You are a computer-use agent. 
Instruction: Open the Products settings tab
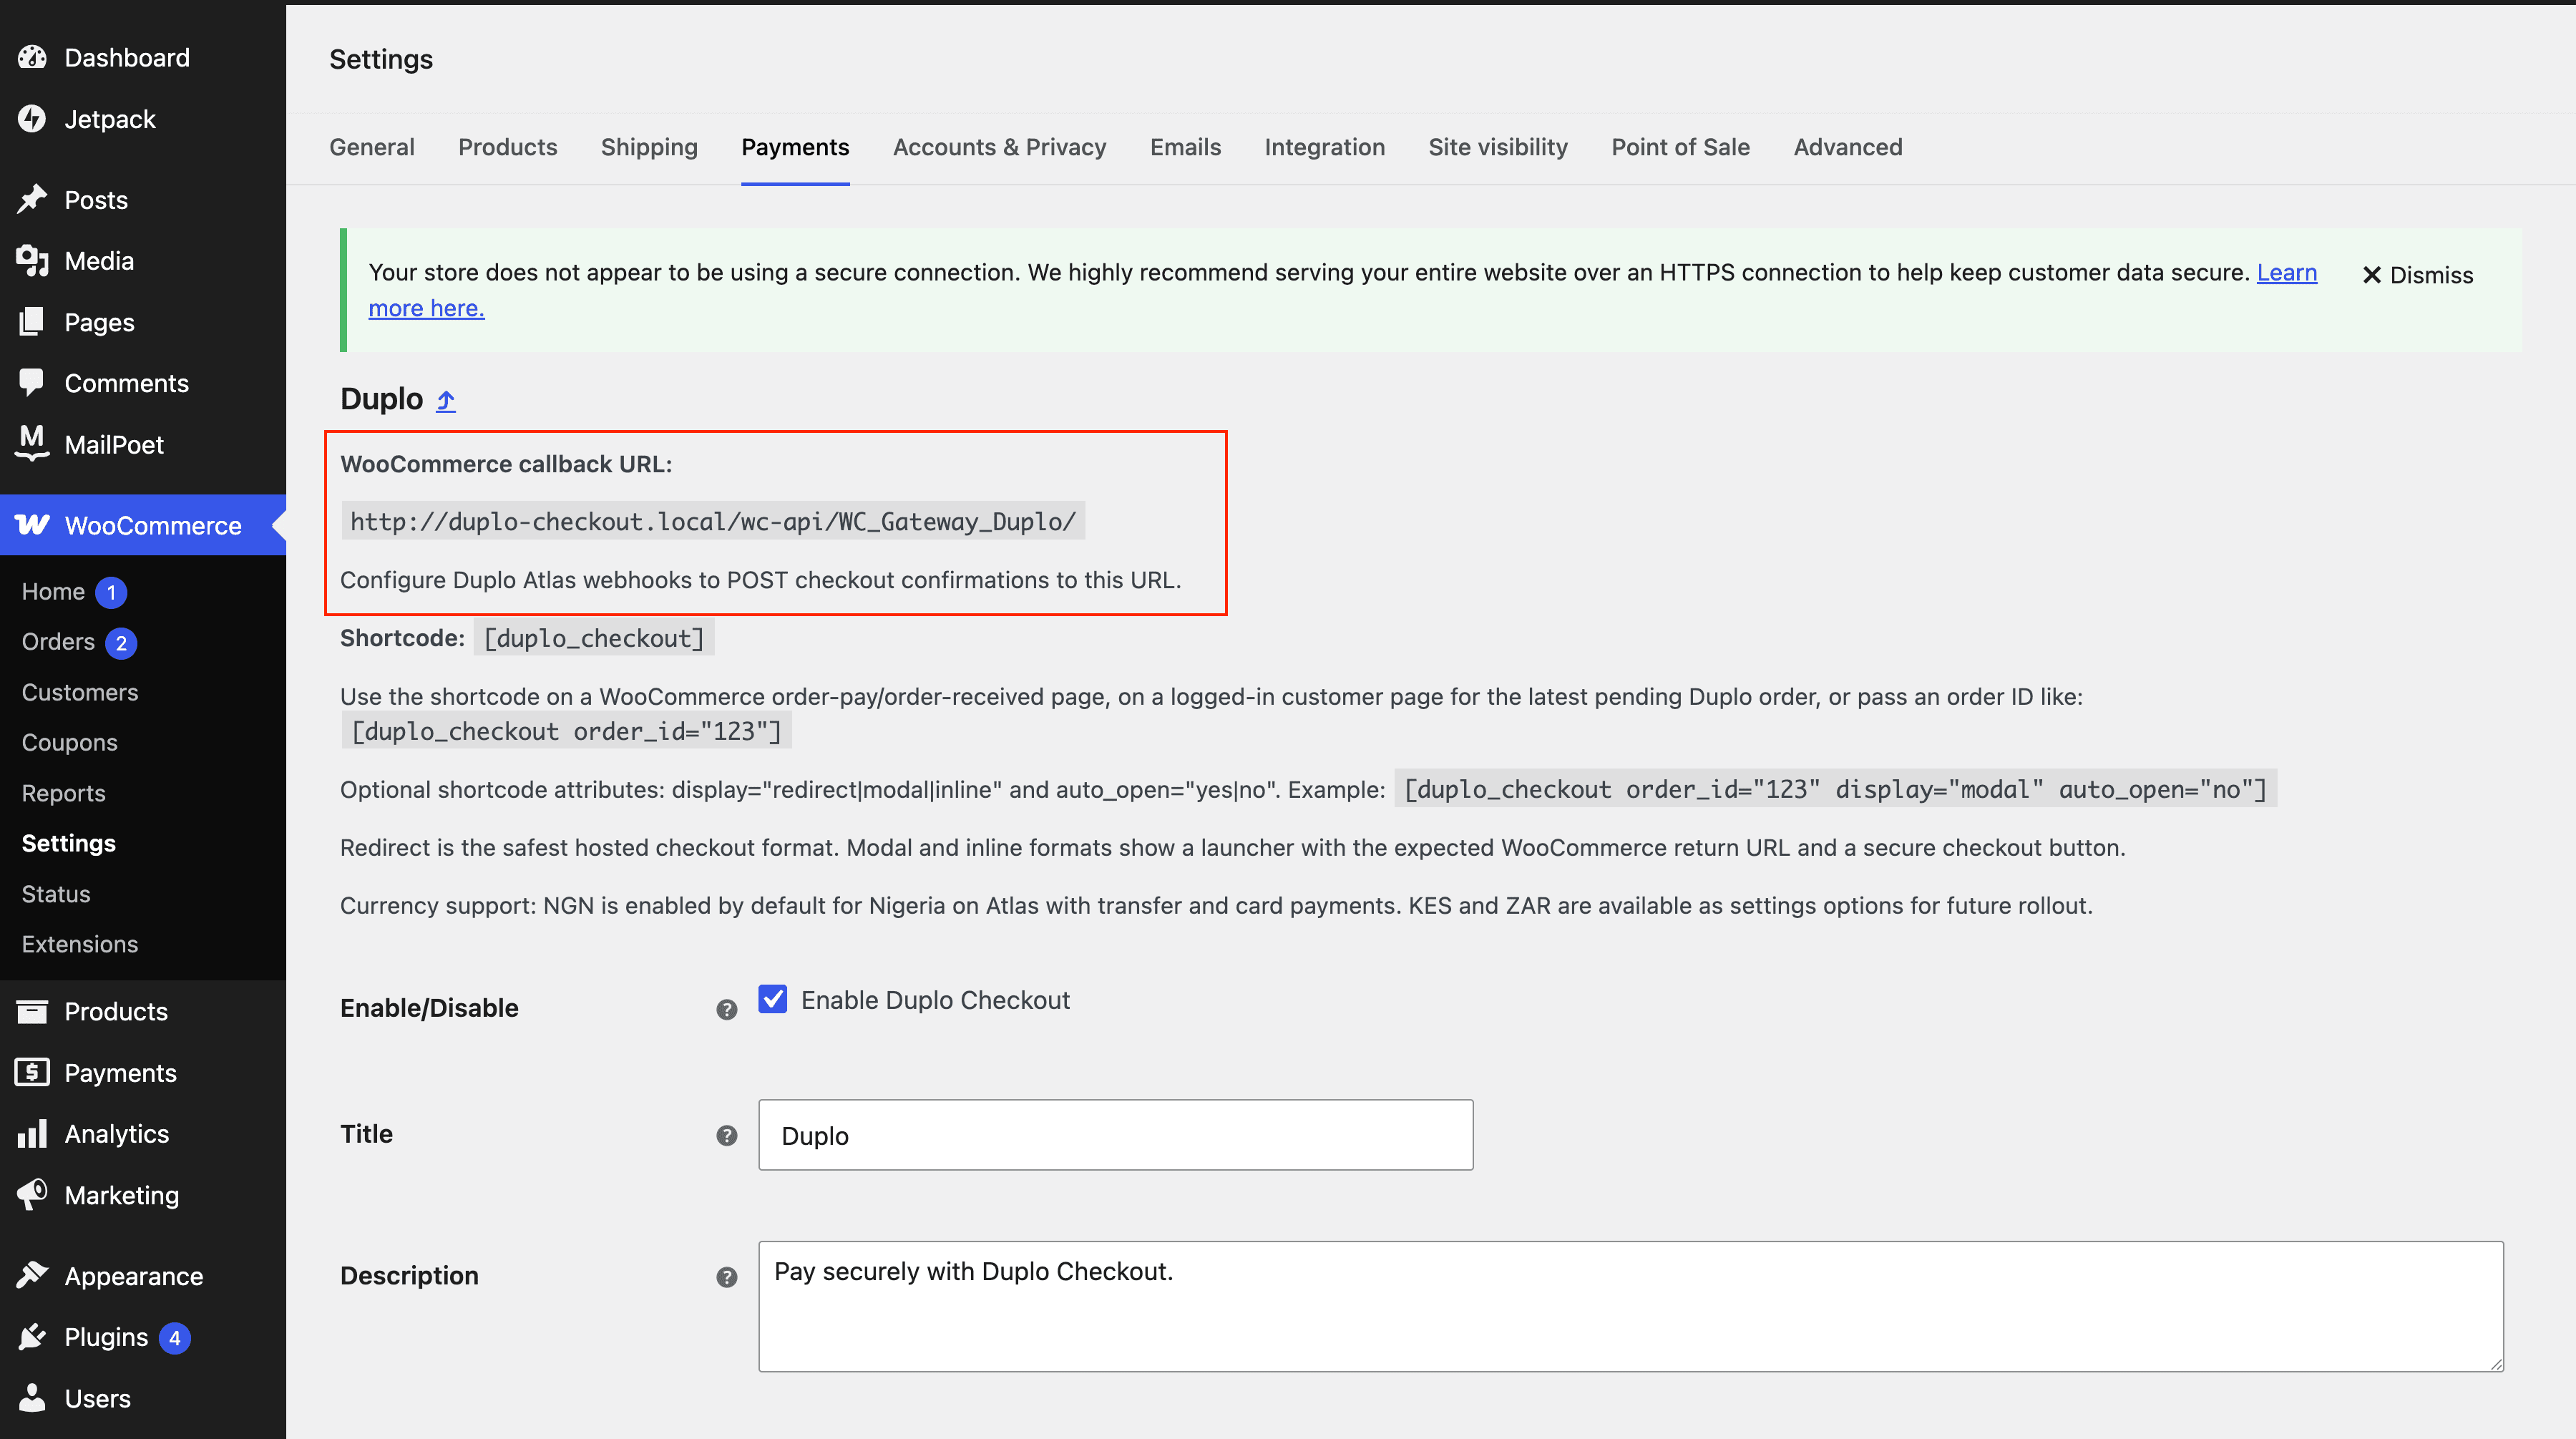pos(508,147)
